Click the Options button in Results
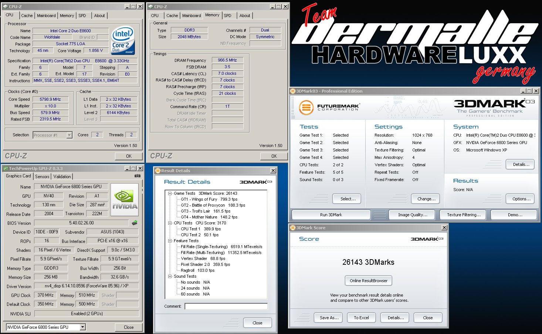 point(521,199)
